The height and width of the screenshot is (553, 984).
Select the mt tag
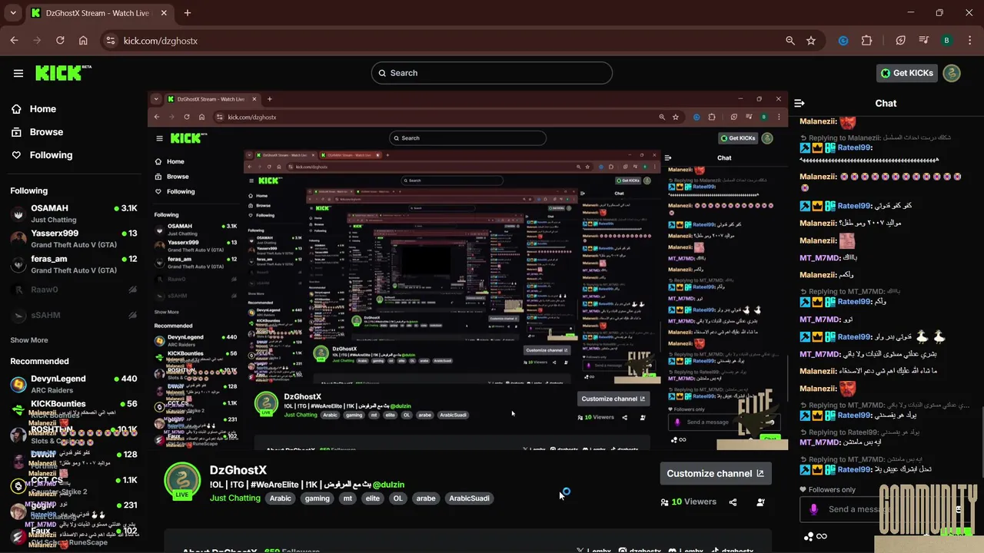[347, 498]
